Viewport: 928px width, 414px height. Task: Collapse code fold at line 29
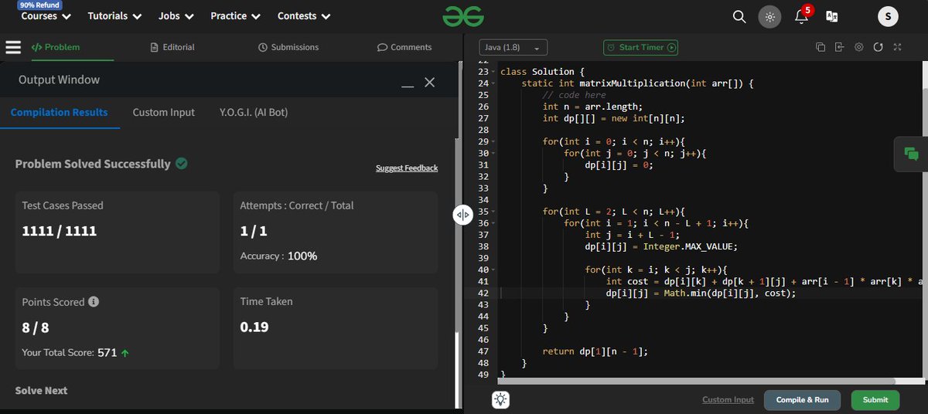[x=493, y=142]
